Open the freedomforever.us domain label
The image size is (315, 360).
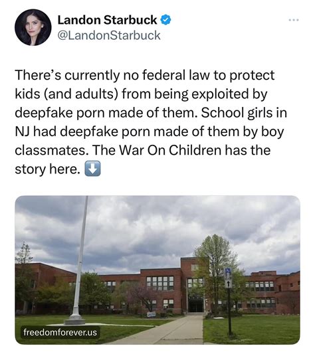[x=60, y=332]
